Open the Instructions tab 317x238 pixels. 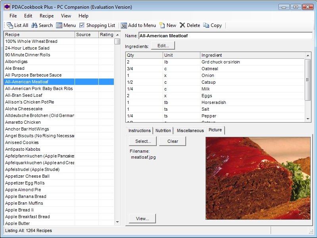(x=139, y=131)
